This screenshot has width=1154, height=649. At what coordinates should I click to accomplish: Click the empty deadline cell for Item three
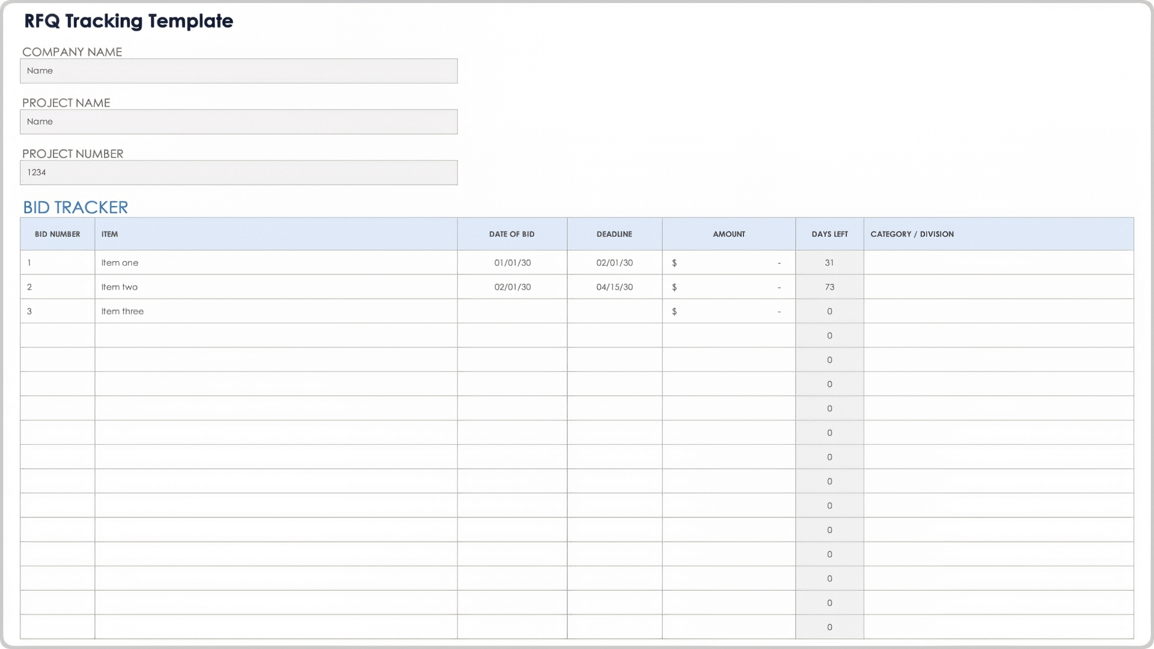pyautogui.click(x=614, y=311)
